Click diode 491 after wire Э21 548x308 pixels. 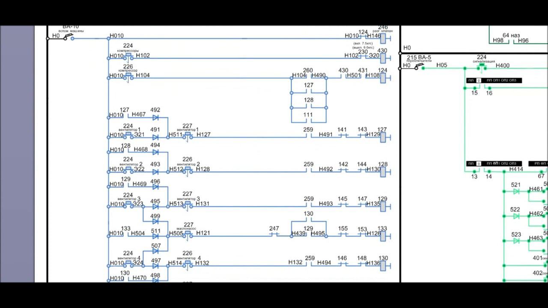155,137
